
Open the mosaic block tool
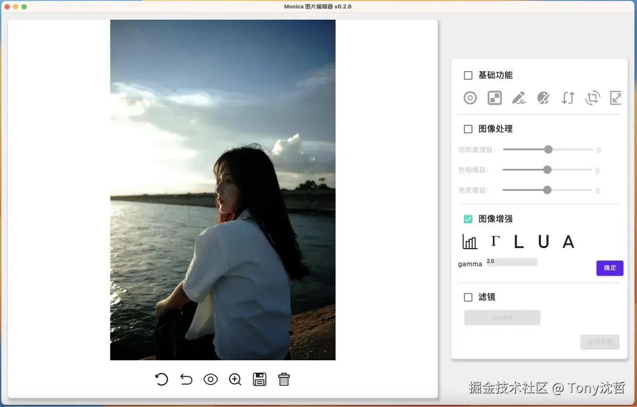(x=494, y=98)
